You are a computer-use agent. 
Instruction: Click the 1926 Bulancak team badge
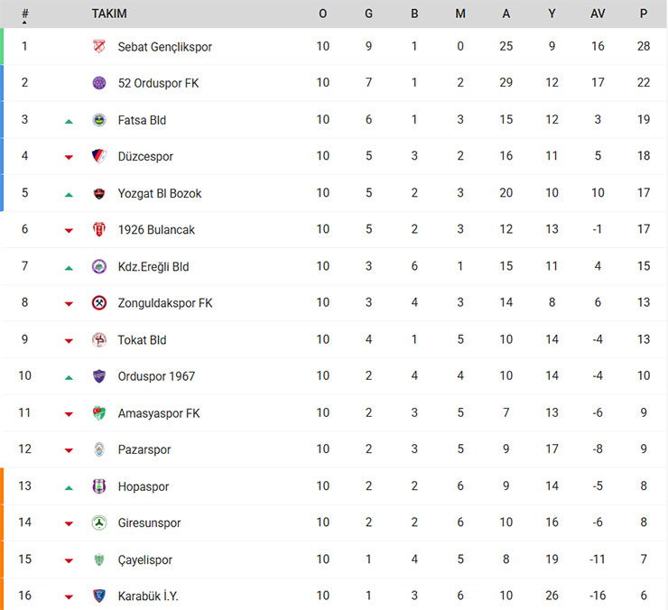pos(99,229)
